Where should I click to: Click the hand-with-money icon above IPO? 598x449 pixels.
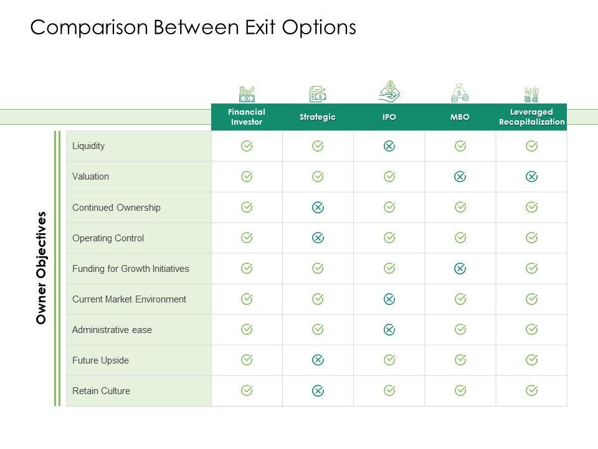point(389,92)
